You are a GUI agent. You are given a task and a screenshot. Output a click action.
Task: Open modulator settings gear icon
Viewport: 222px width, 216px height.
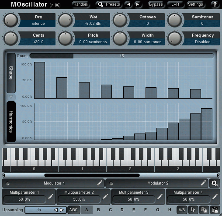(215, 183)
